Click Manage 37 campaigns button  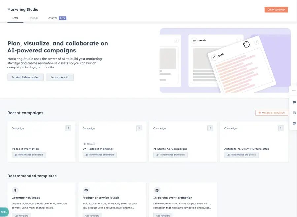[272, 113]
